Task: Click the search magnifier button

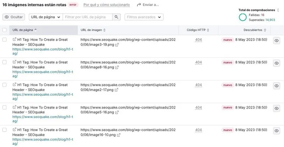Action: pos(116,17)
